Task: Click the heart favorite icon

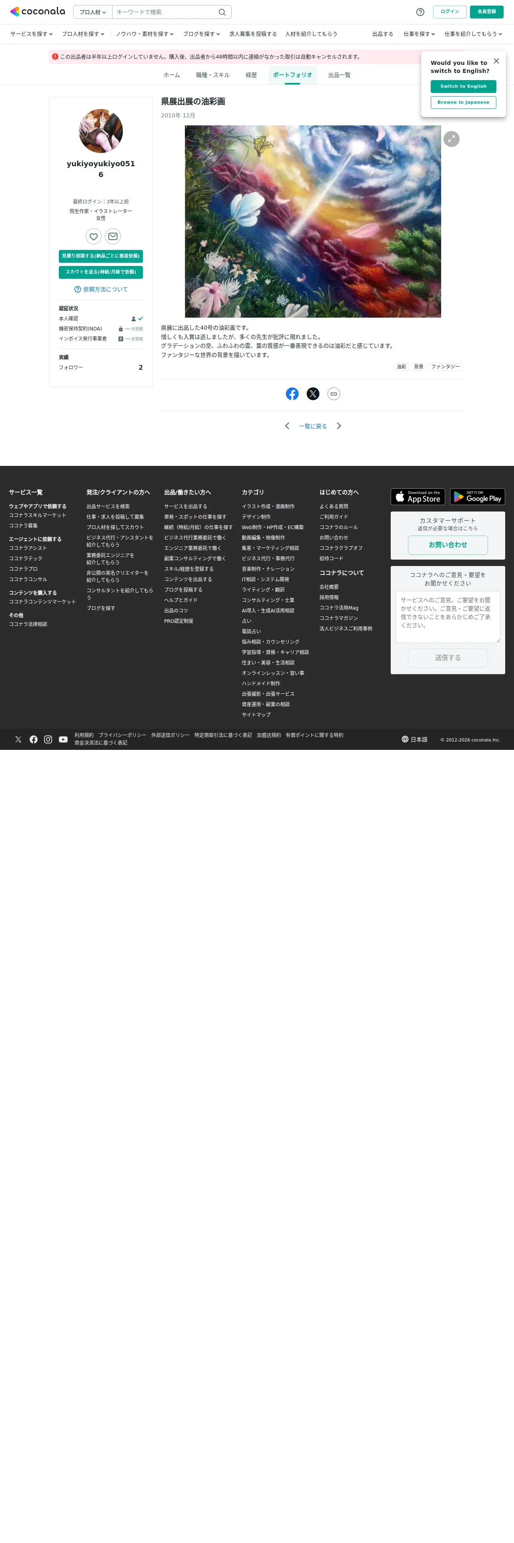Action: (x=93, y=237)
